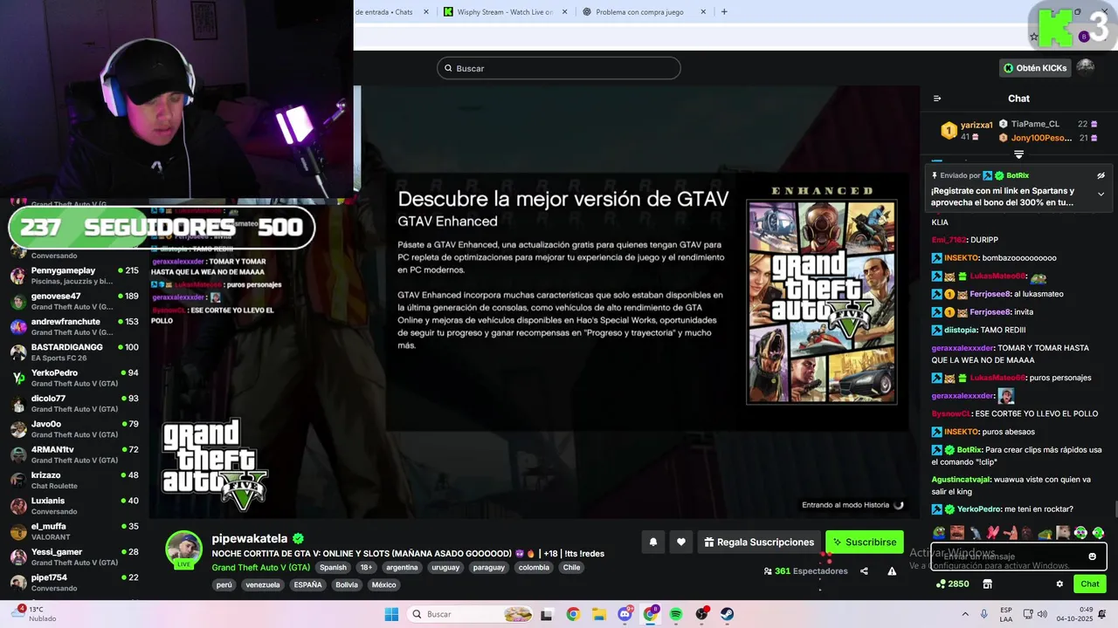1118x628 pixels.
Task: Open krizazo channel in sidebar
Action: (74, 480)
